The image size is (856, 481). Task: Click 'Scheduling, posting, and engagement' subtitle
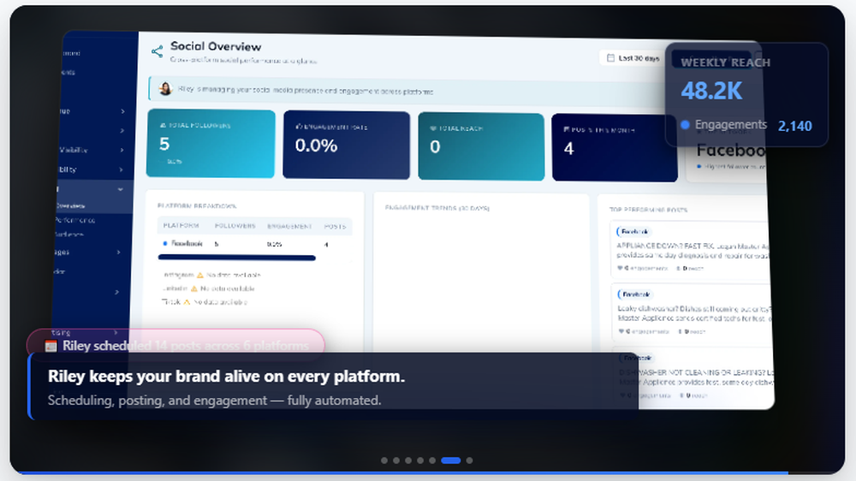tap(214, 401)
